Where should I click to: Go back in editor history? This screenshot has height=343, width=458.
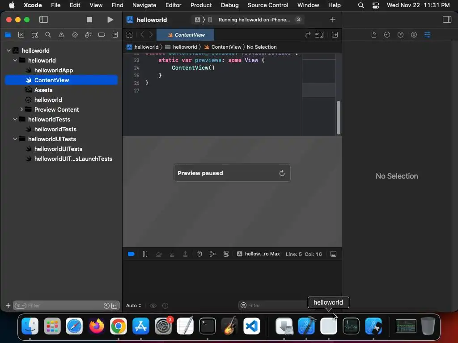click(x=142, y=35)
